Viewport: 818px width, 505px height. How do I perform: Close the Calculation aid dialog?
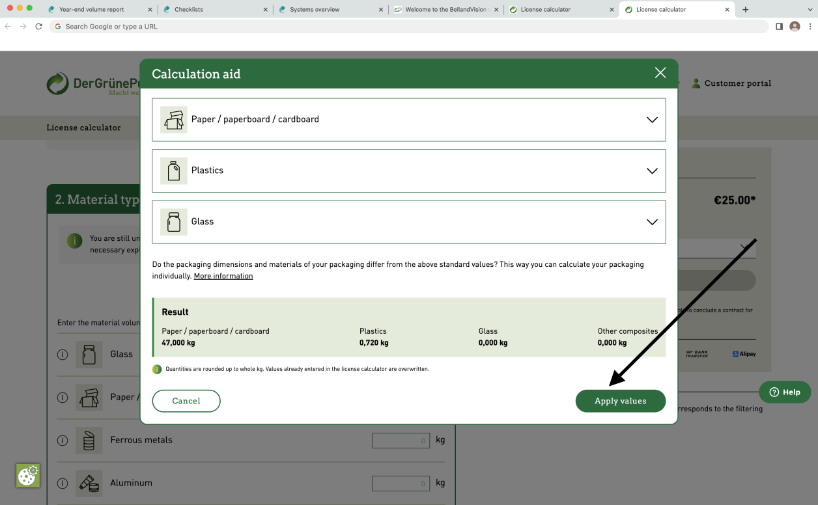point(660,73)
